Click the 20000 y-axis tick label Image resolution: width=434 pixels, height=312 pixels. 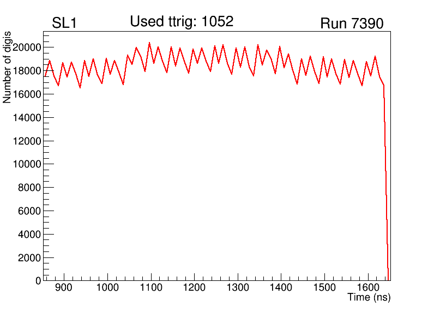click(x=27, y=47)
